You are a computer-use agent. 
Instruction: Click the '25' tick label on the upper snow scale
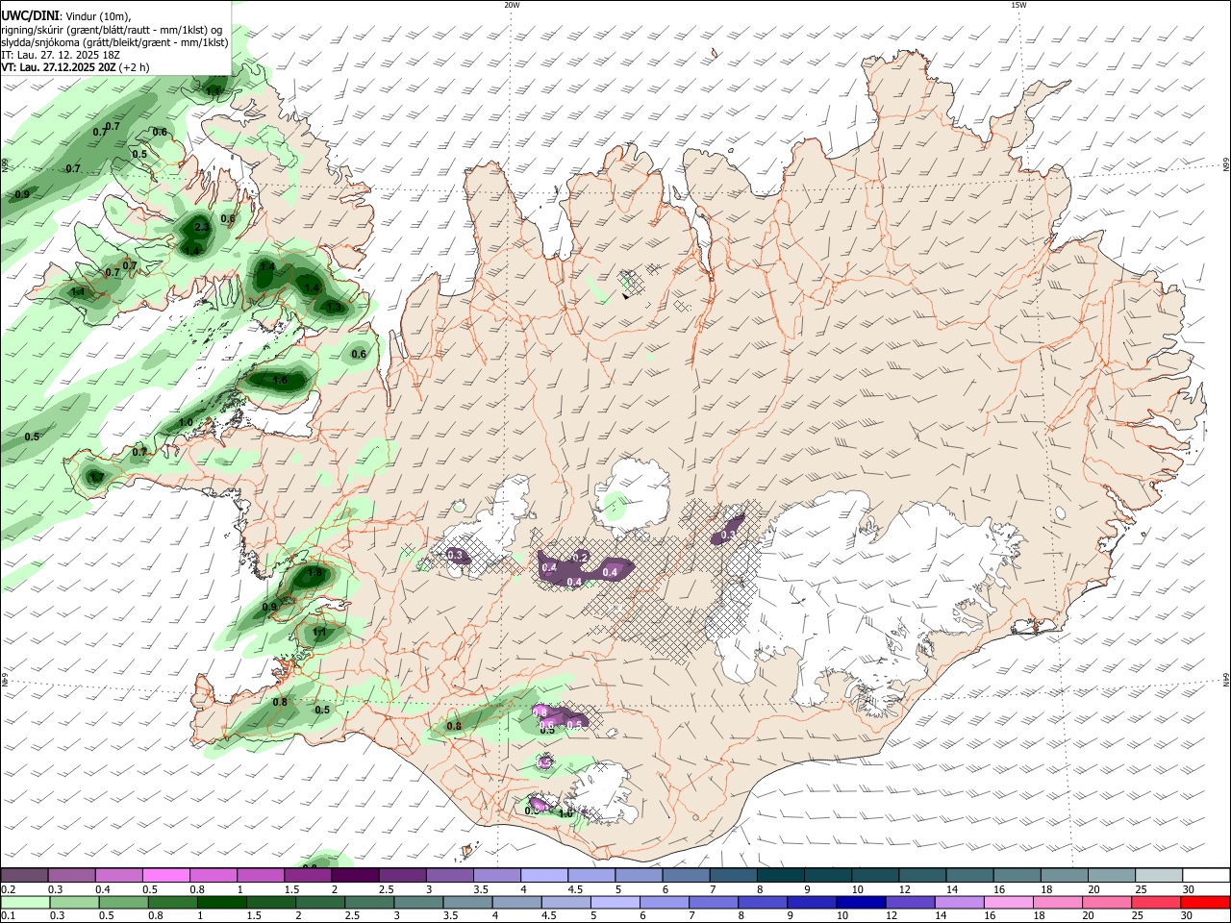pyautogui.click(x=1141, y=890)
